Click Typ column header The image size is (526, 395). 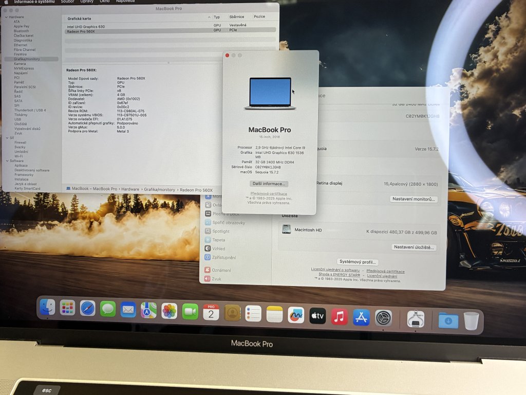pos(217,17)
